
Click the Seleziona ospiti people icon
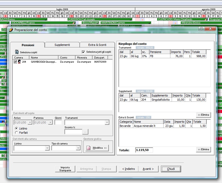(17, 52)
